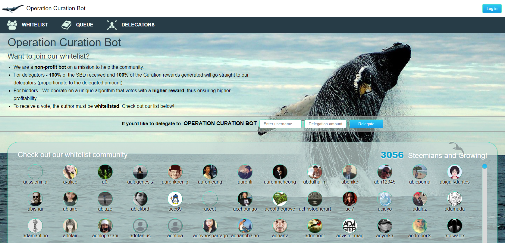Image resolution: width=505 pixels, height=243 pixels.
Task: Select the adviser.mag ADM STER logo avatar
Action: (x=350, y=226)
